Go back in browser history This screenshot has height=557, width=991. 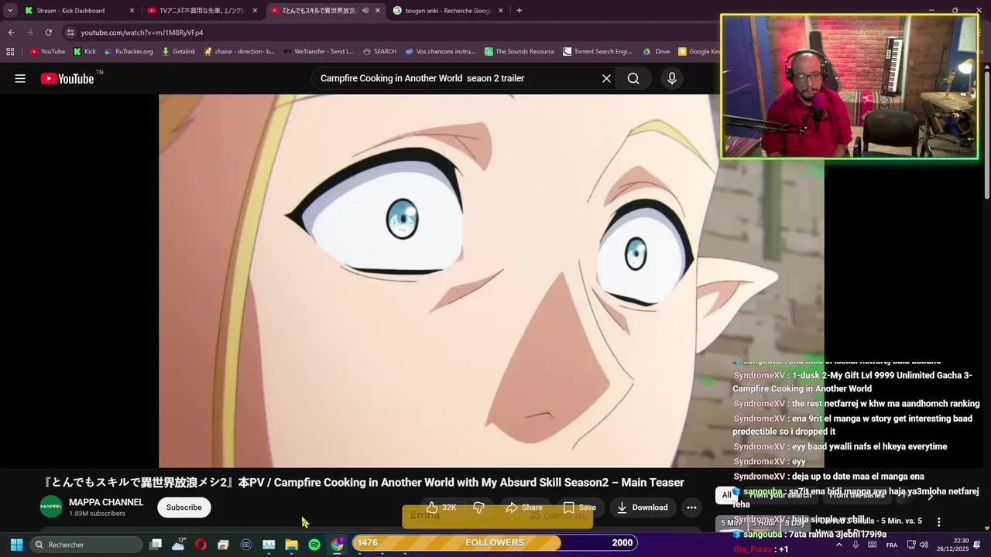click(11, 32)
